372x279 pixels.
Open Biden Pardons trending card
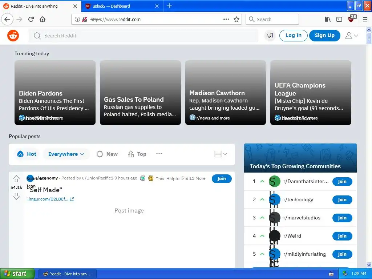tap(55, 93)
